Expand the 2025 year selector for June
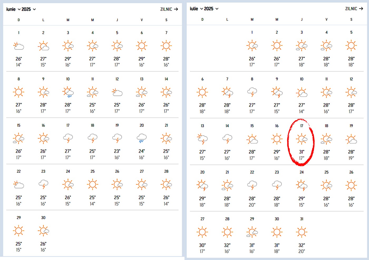The height and width of the screenshot is (260, 369). (28, 9)
